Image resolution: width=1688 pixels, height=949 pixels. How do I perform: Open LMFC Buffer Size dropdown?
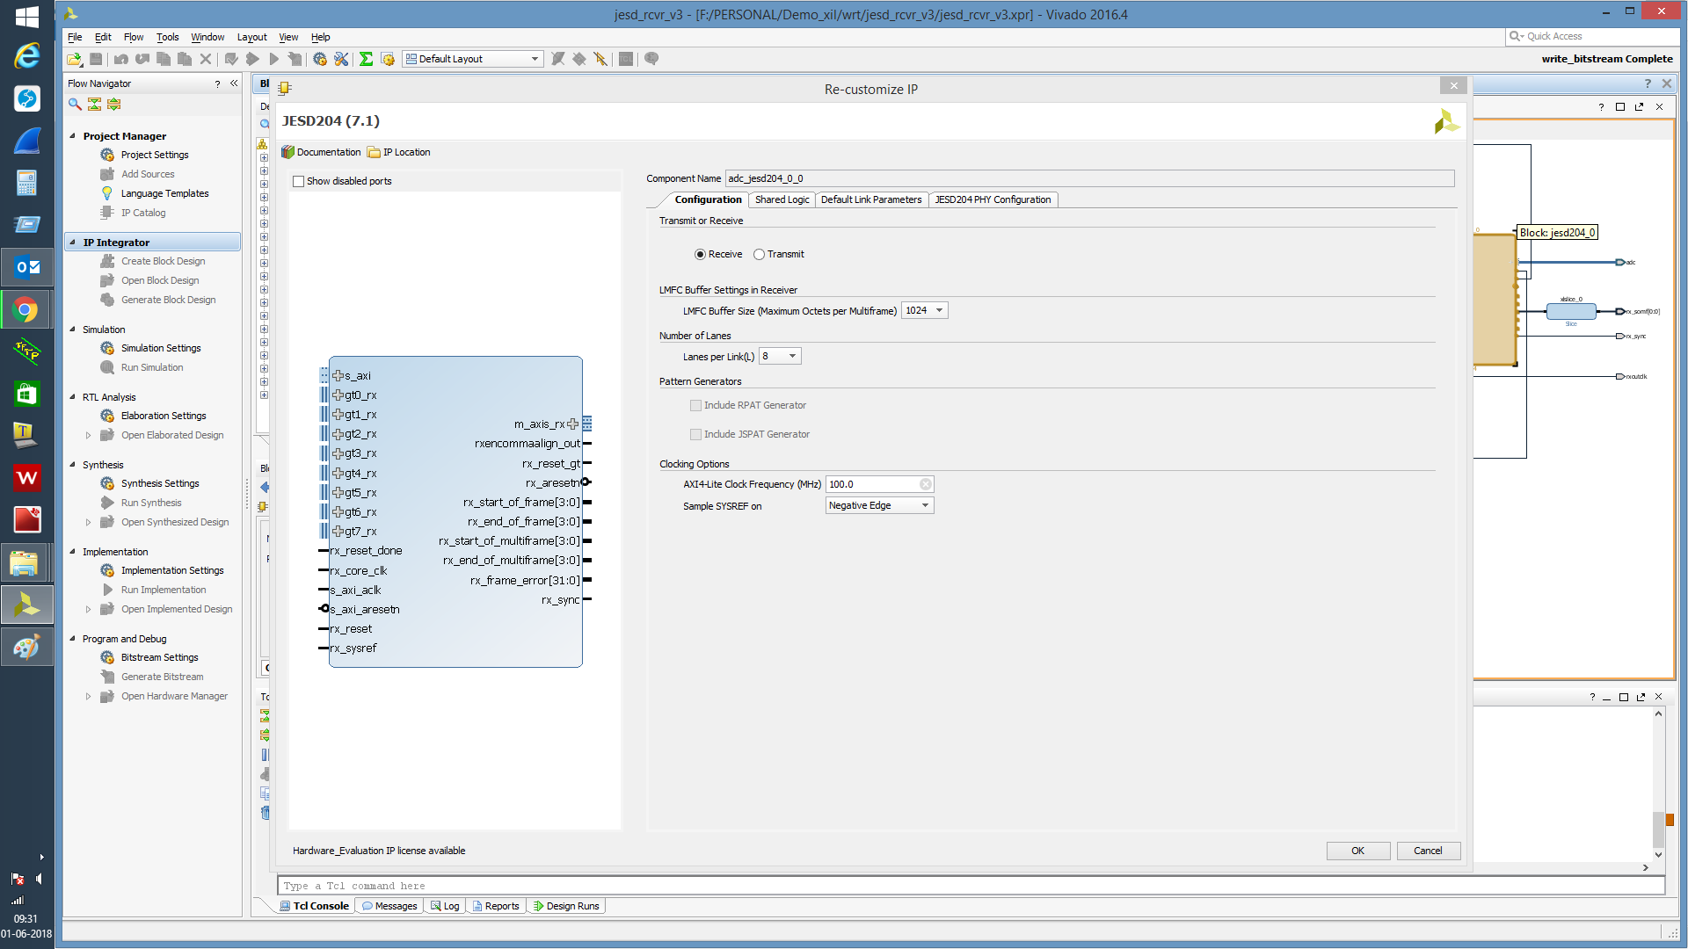click(x=924, y=310)
